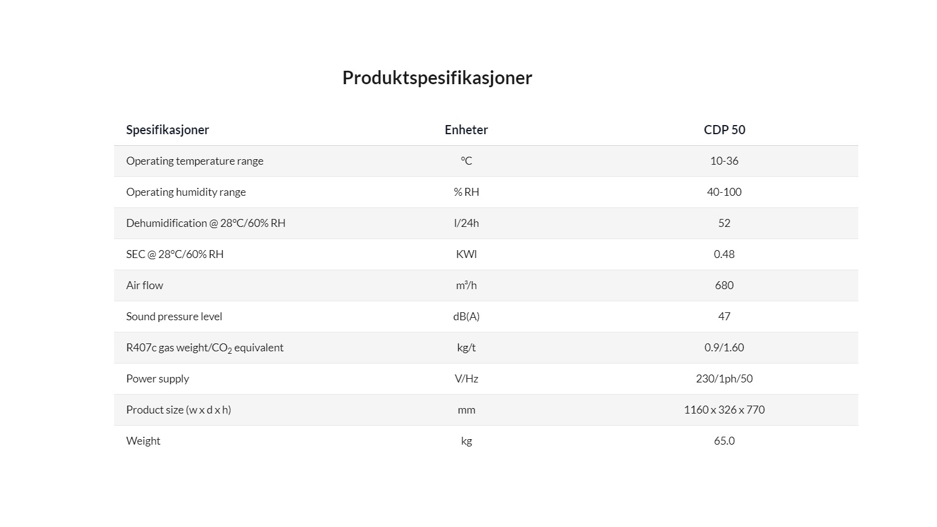
Task: Select the R407c gas weight row label
Action: pyautogui.click(x=205, y=348)
